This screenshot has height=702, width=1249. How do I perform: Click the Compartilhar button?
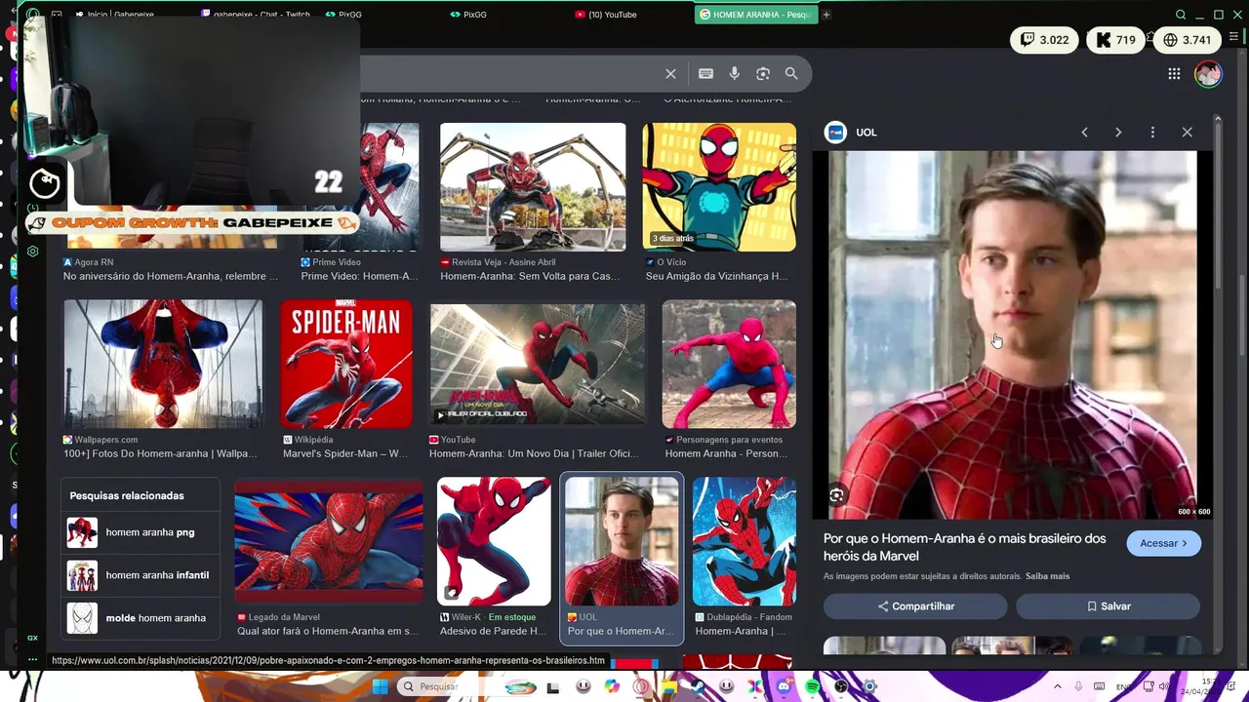(x=915, y=606)
